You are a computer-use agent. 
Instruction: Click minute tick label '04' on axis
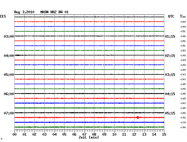(x=54, y=135)
